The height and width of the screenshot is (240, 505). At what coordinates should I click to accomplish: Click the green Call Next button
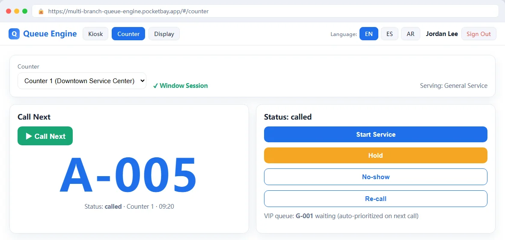45,136
